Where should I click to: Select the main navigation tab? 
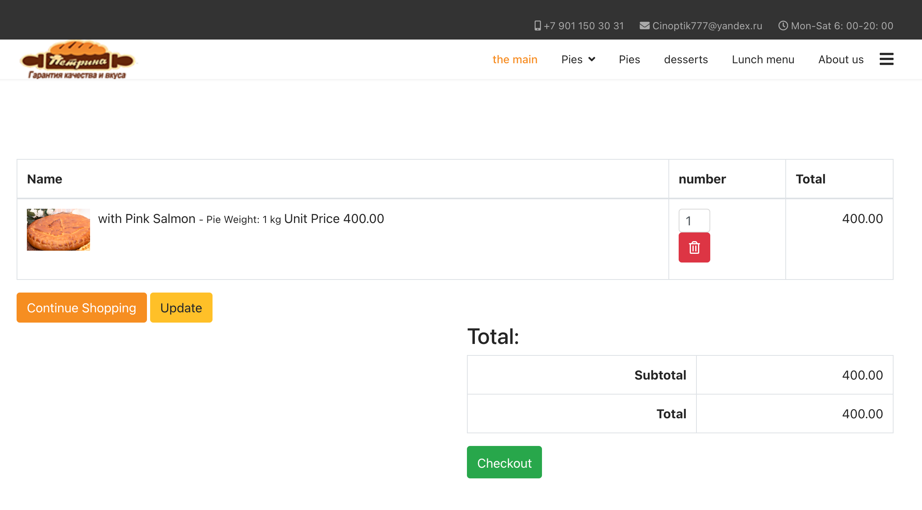point(514,59)
